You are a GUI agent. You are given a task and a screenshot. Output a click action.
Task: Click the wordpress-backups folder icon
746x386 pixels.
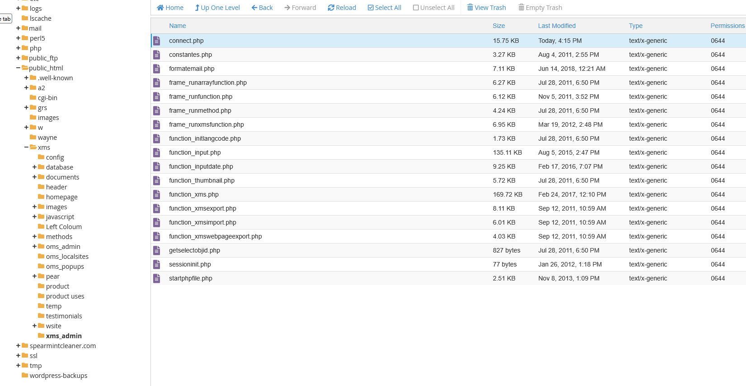pos(25,375)
